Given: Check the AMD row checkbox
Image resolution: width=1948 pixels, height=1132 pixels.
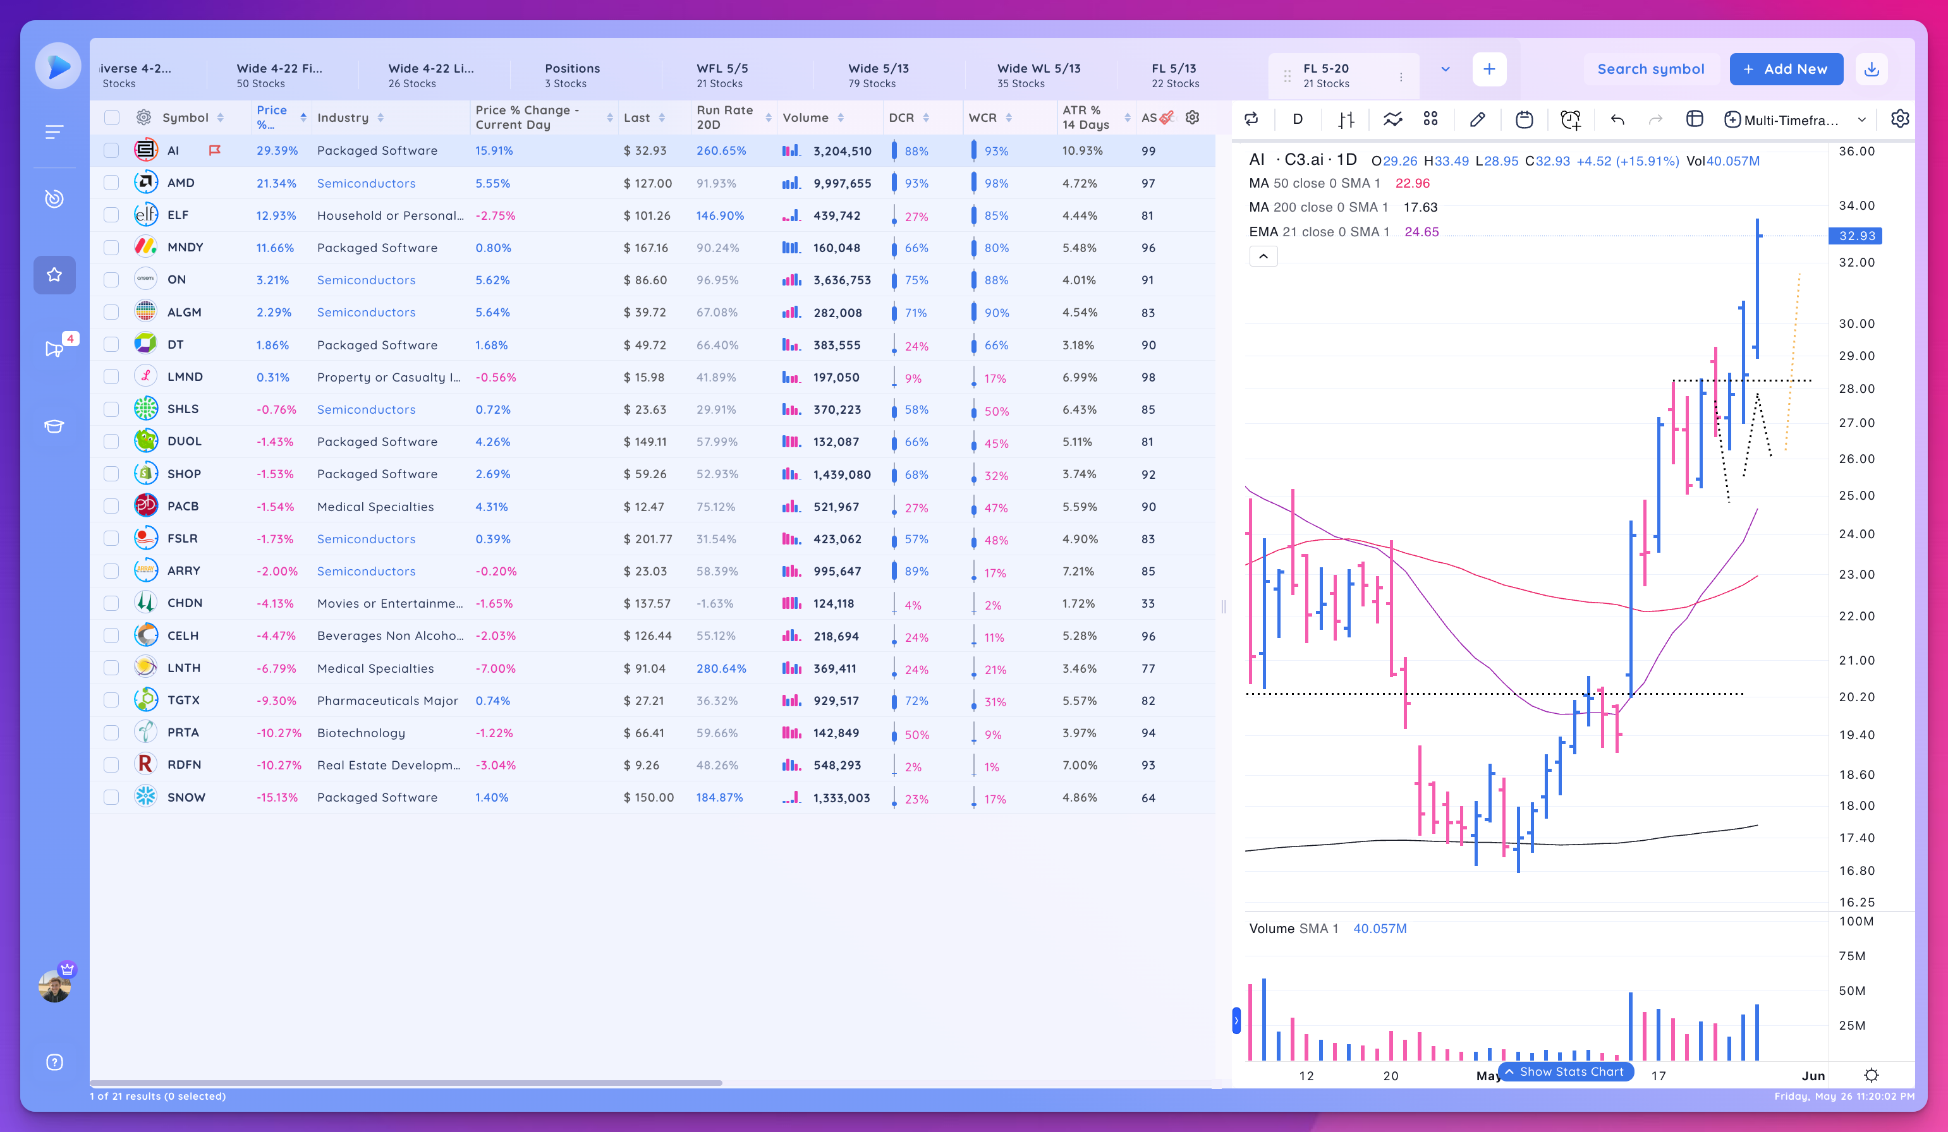Looking at the screenshot, I should [111, 183].
